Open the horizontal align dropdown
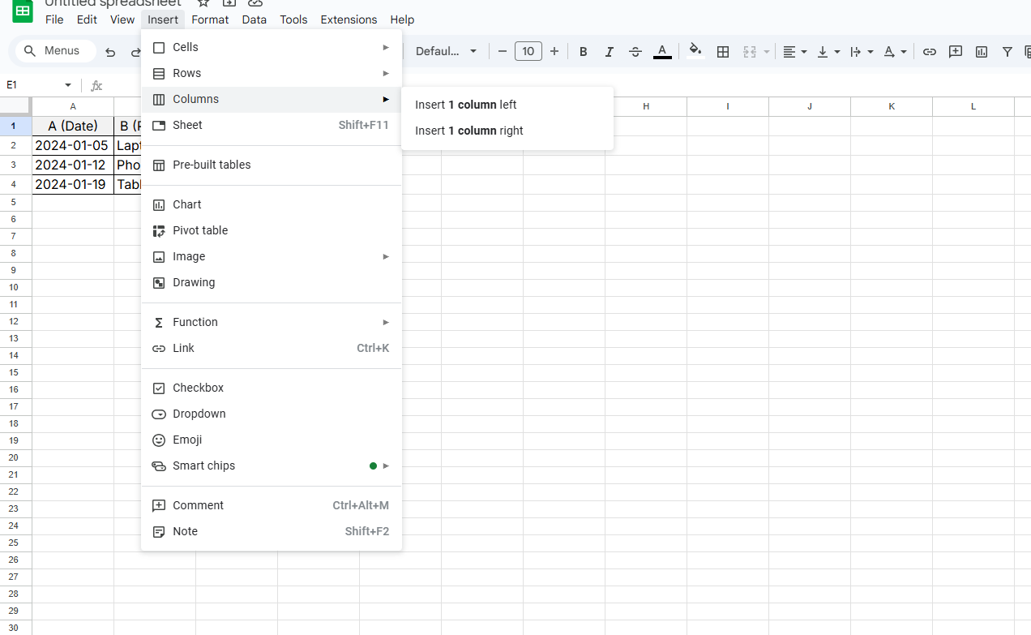This screenshot has height=635, width=1031. pyautogui.click(x=794, y=51)
